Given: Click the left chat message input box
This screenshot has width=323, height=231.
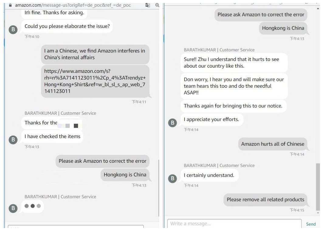Looking at the screenshot, I should (76, 226).
